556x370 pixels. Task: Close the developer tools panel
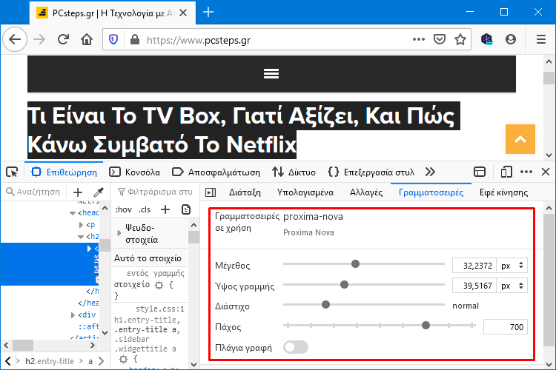coord(546,172)
